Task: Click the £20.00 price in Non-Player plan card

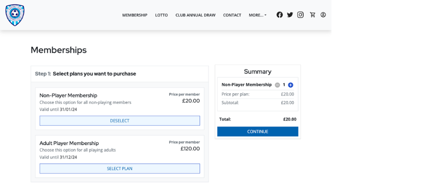Action: tap(191, 101)
